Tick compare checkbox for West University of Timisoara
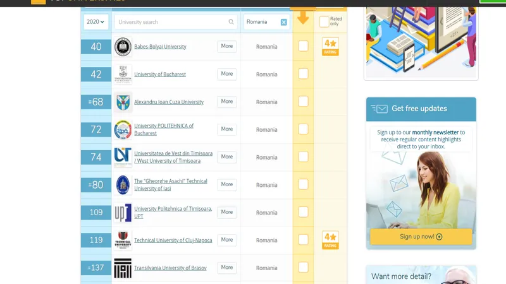506x284 pixels. tap(303, 157)
